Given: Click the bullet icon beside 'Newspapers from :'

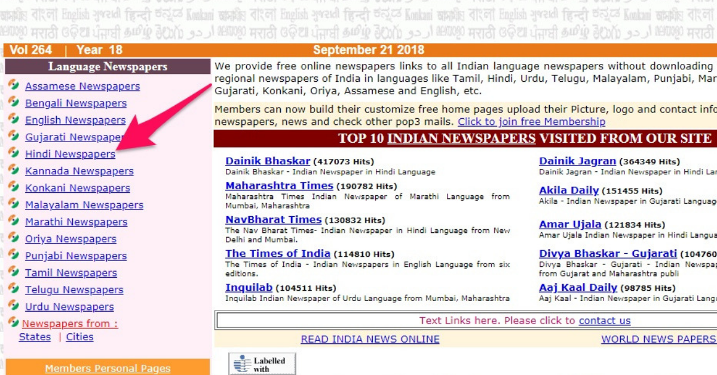Looking at the screenshot, I should [x=14, y=322].
